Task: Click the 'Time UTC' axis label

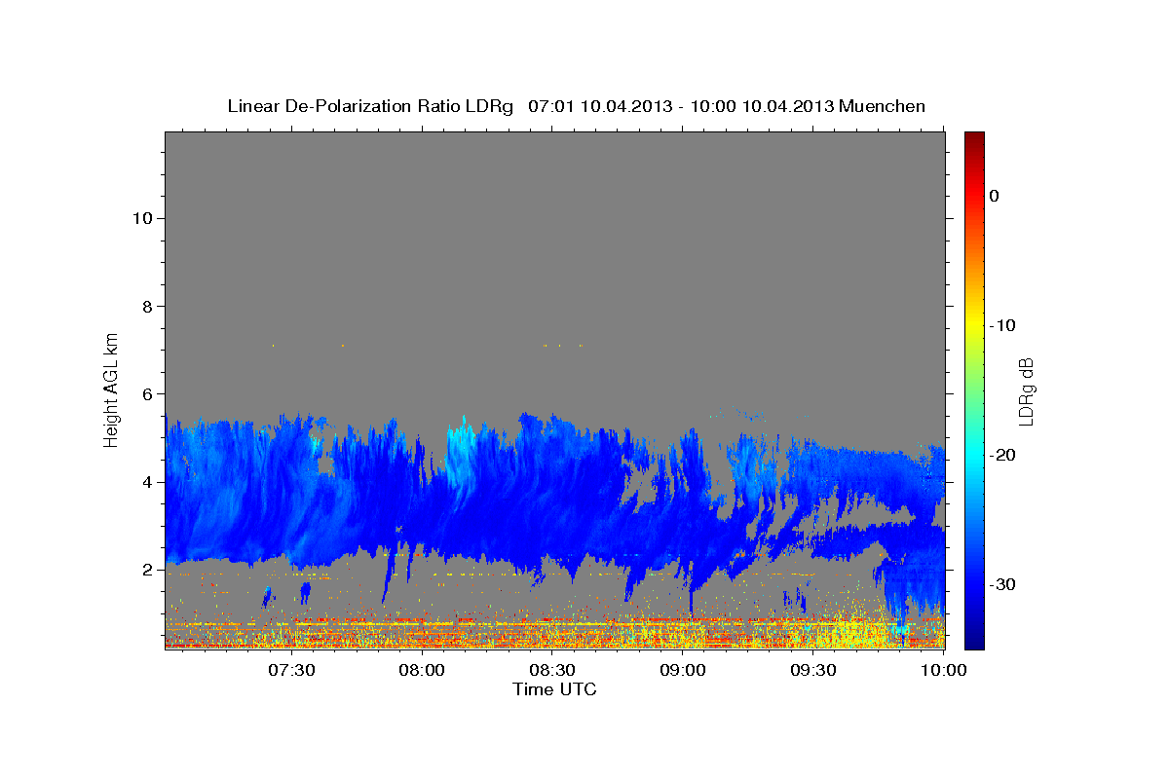Action: pos(554,689)
